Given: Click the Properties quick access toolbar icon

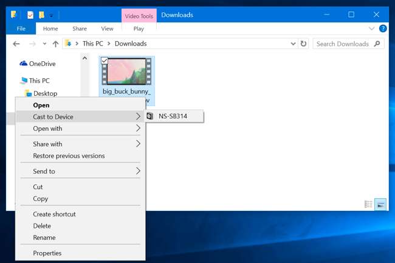Looking at the screenshot, I should (x=30, y=15).
